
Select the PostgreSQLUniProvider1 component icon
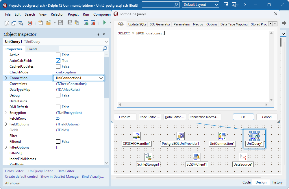pyautogui.click(x=181, y=136)
